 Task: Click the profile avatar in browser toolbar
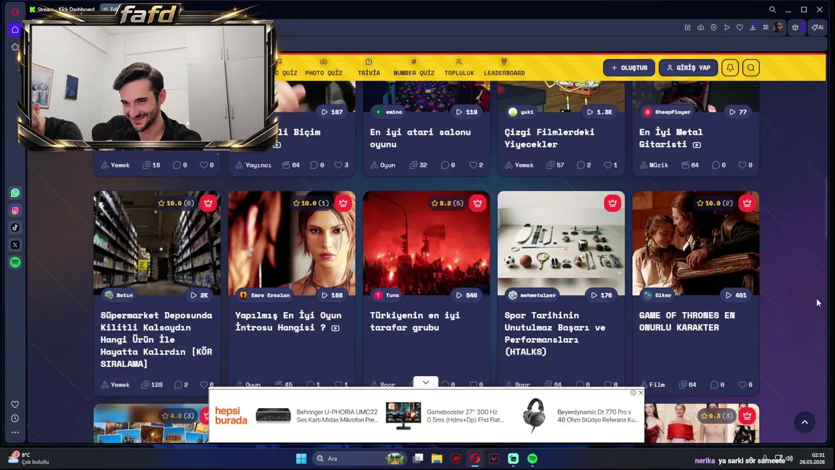[779, 27]
